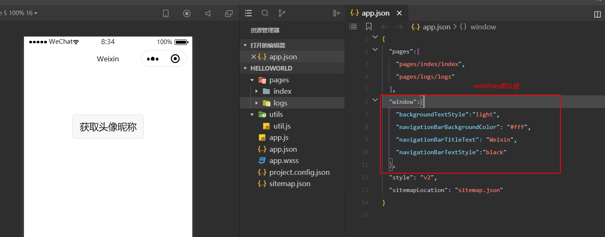Collapse the sidebar panel icon
605x237 pixels.
coord(337,13)
